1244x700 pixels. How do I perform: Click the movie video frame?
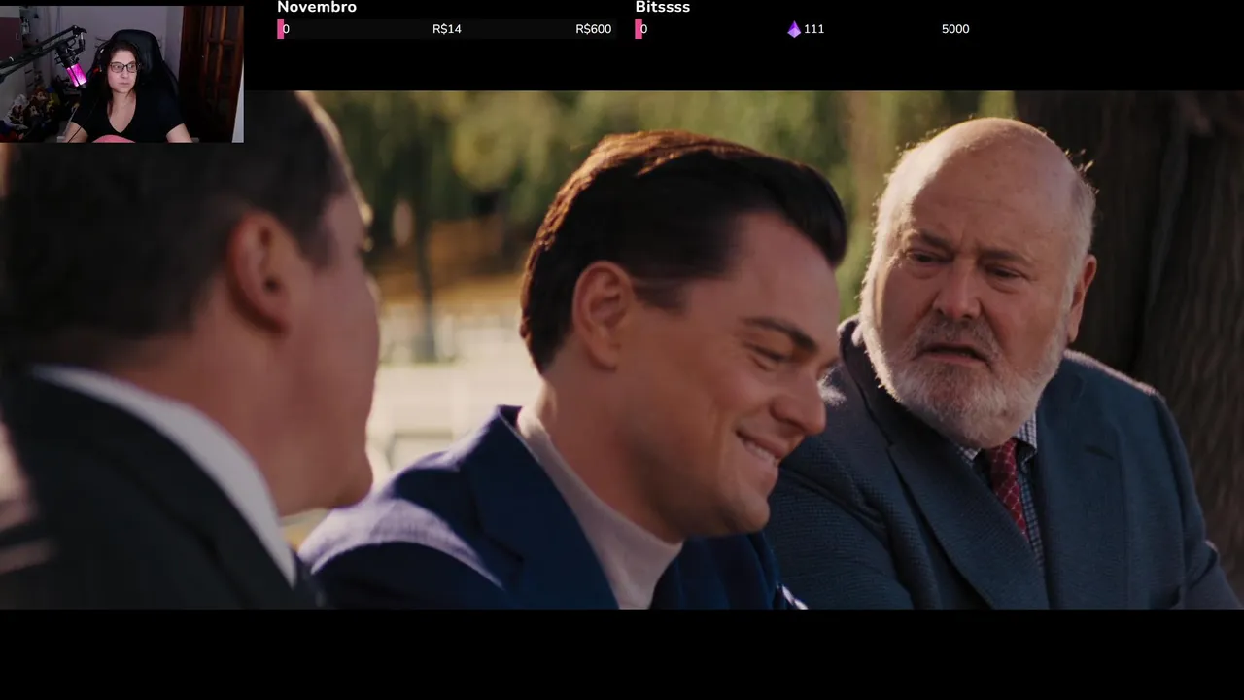[622, 350]
